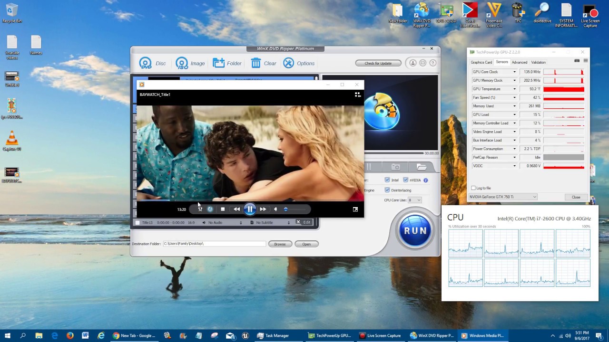Pause the Windows Media Player video
The height and width of the screenshot is (342, 609).
pyautogui.click(x=250, y=209)
